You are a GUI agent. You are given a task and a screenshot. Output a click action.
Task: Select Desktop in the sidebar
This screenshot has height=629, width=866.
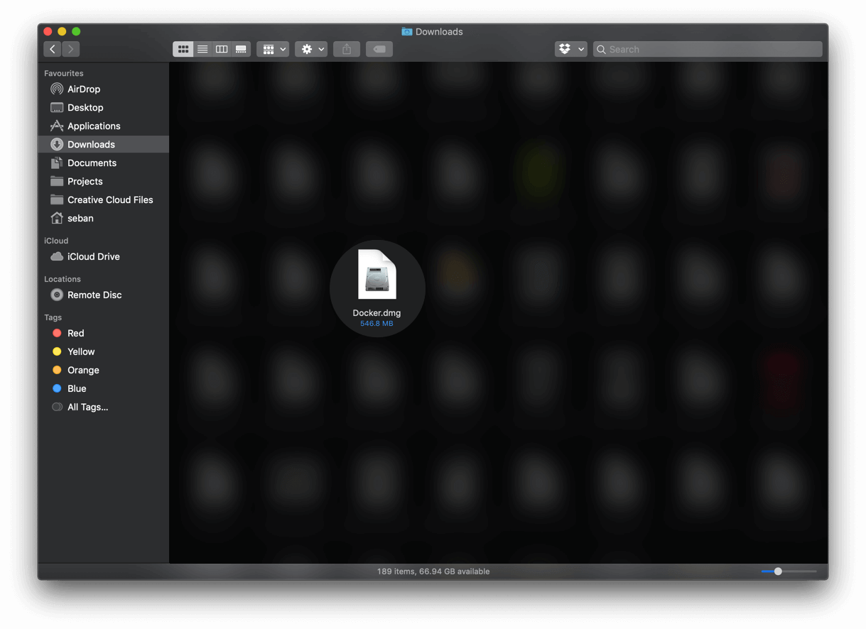103,107
